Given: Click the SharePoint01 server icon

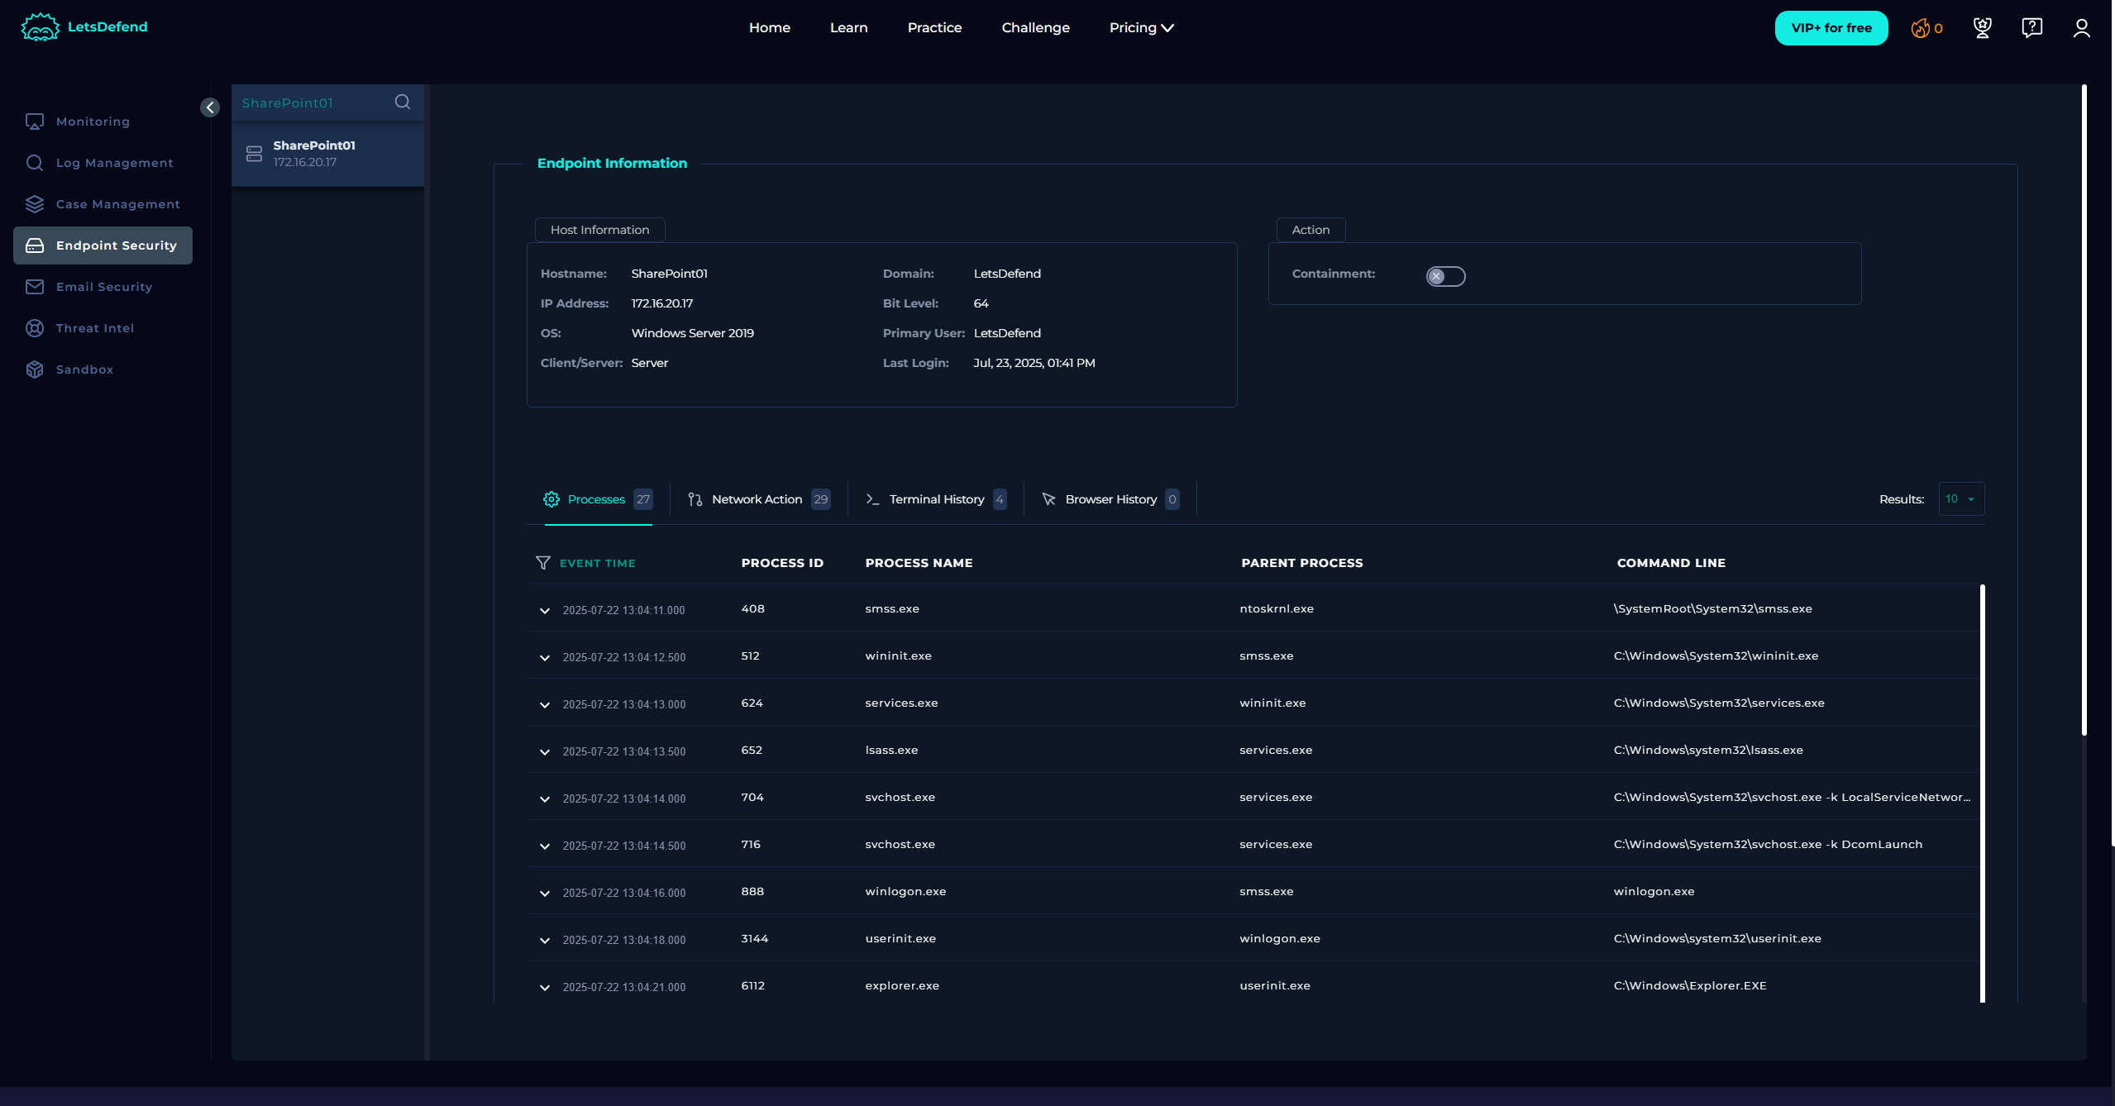Looking at the screenshot, I should (x=254, y=154).
